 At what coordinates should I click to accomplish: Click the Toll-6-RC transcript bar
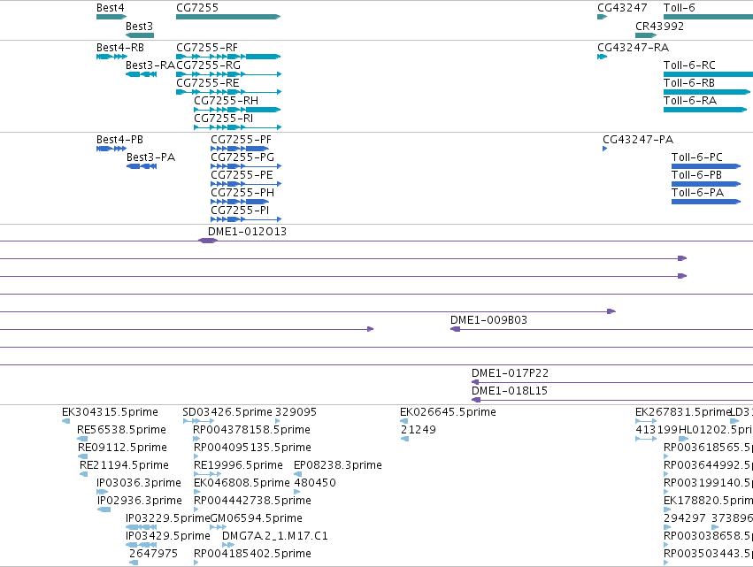point(709,74)
